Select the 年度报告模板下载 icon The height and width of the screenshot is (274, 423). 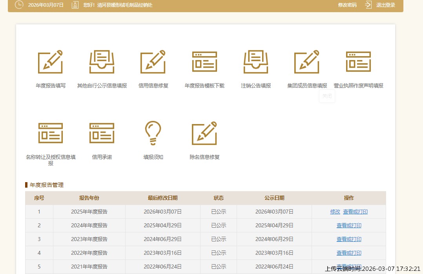click(x=204, y=62)
